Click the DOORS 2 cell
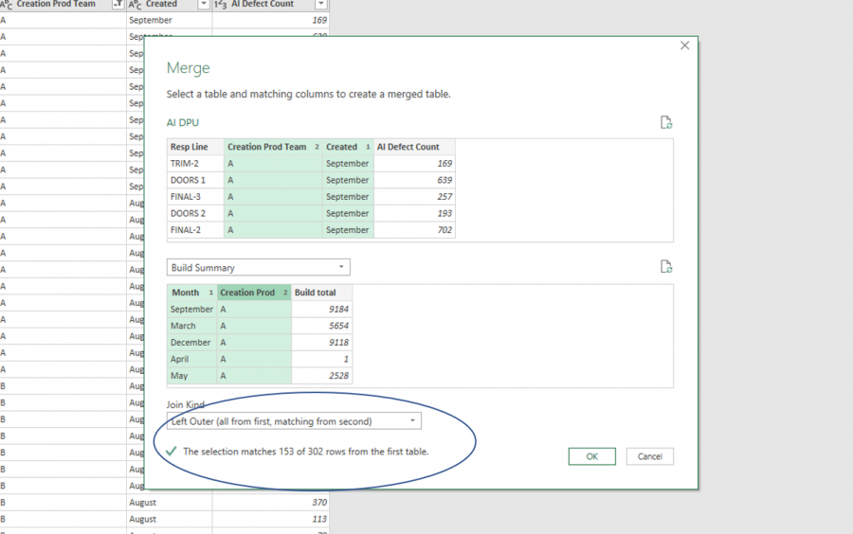The height and width of the screenshot is (534, 853). [195, 213]
